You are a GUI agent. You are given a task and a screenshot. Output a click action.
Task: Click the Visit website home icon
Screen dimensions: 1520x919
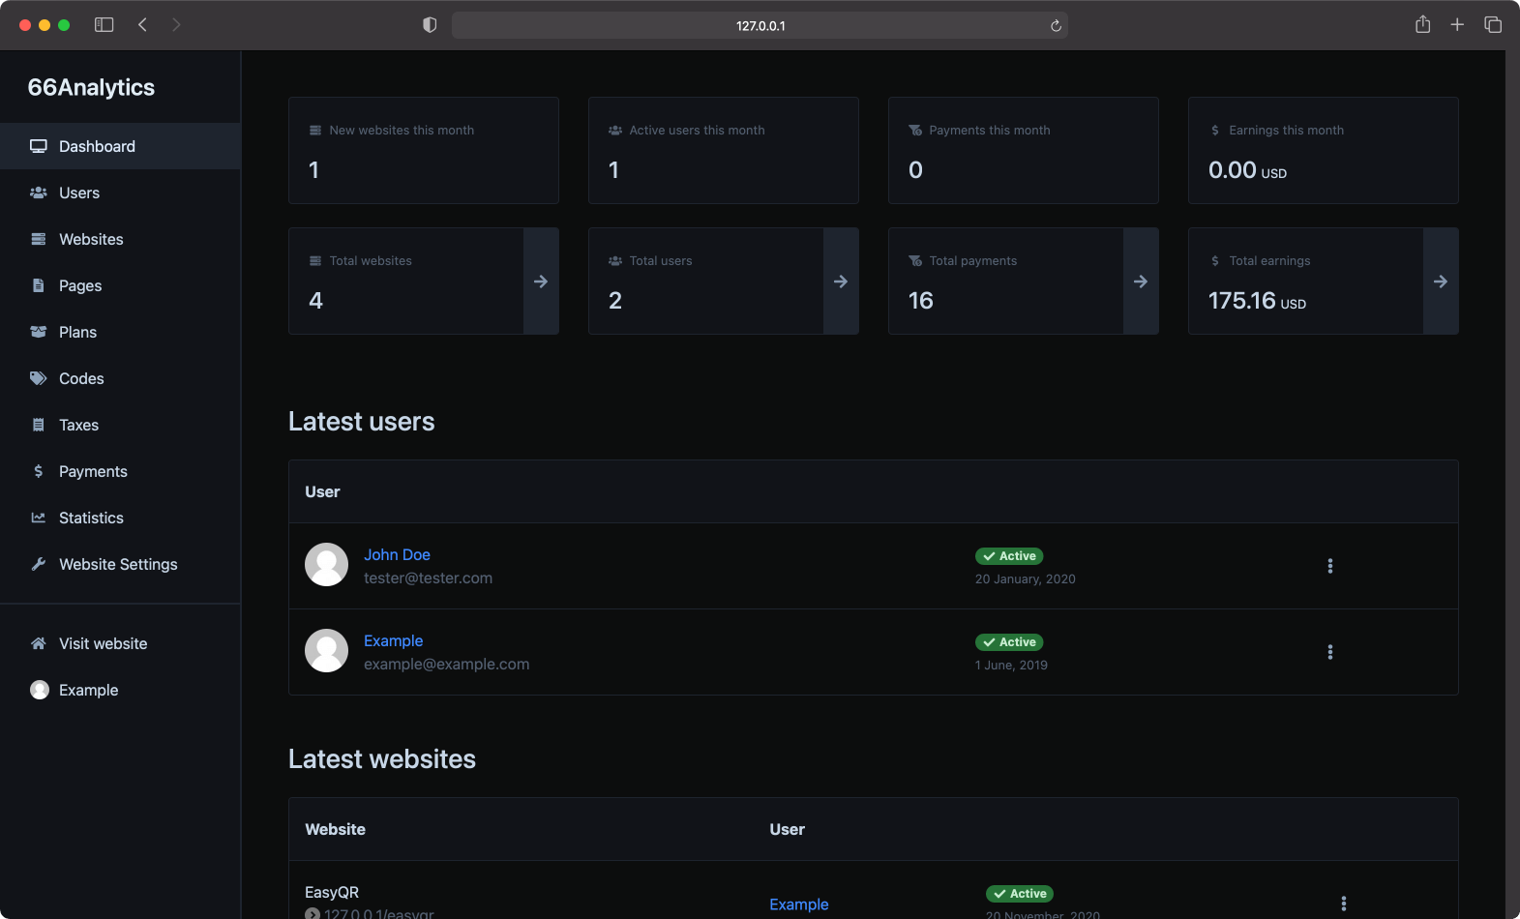click(39, 643)
